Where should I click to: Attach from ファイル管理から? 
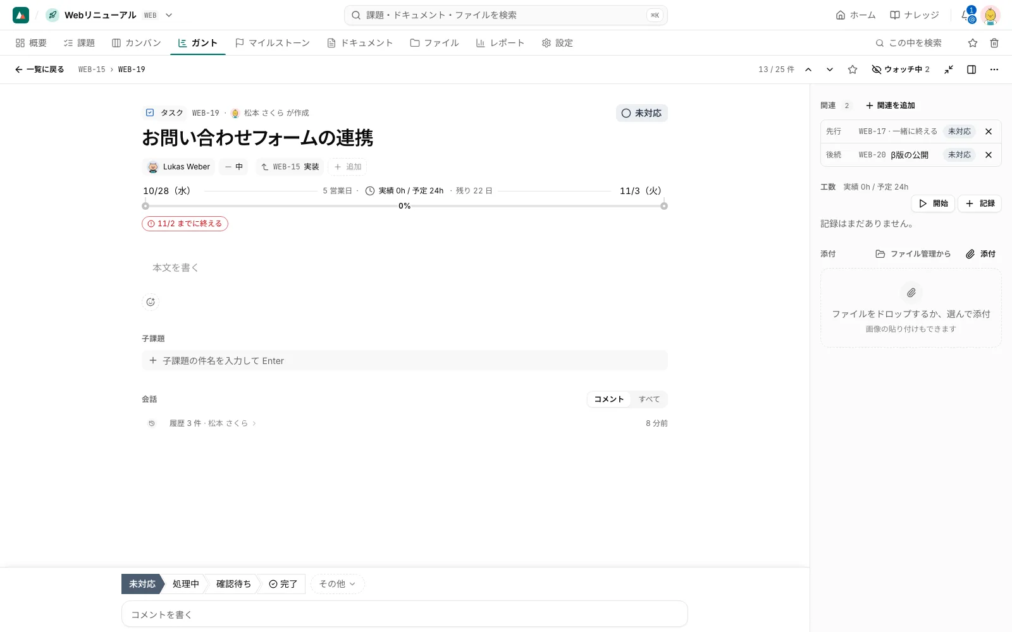(913, 254)
